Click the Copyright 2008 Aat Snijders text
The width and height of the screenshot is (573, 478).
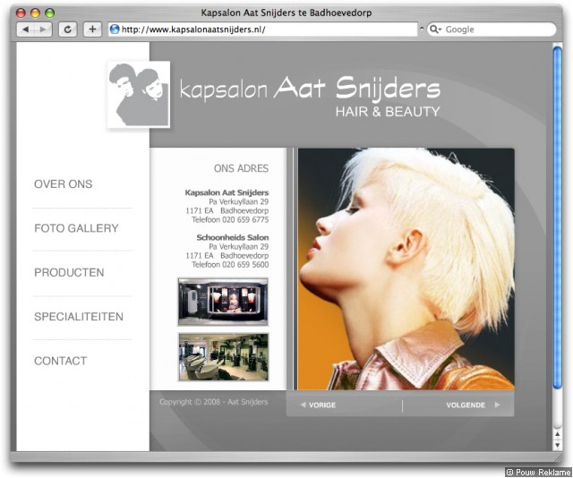click(x=214, y=402)
